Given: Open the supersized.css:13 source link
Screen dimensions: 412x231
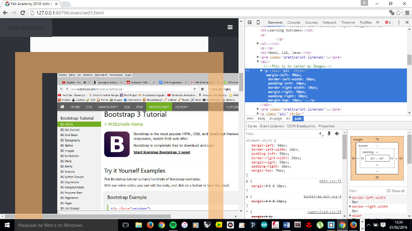Looking at the screenshot, I should tap(325, 212).
